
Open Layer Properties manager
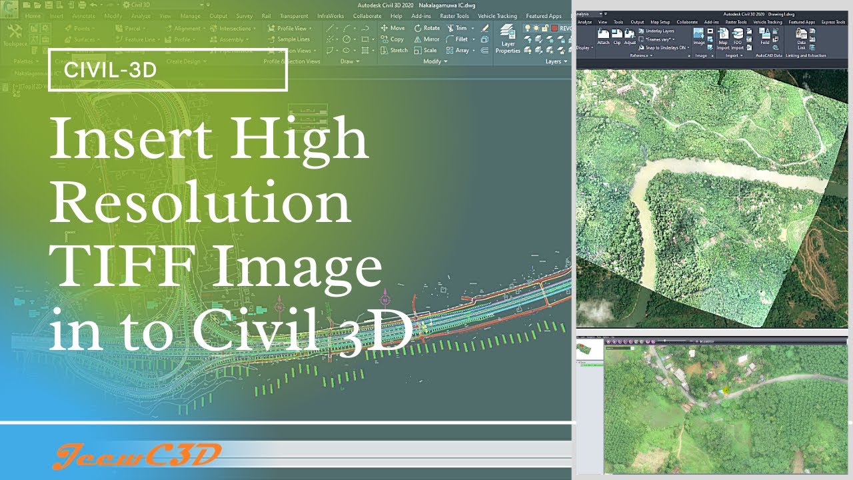[508, 39]
